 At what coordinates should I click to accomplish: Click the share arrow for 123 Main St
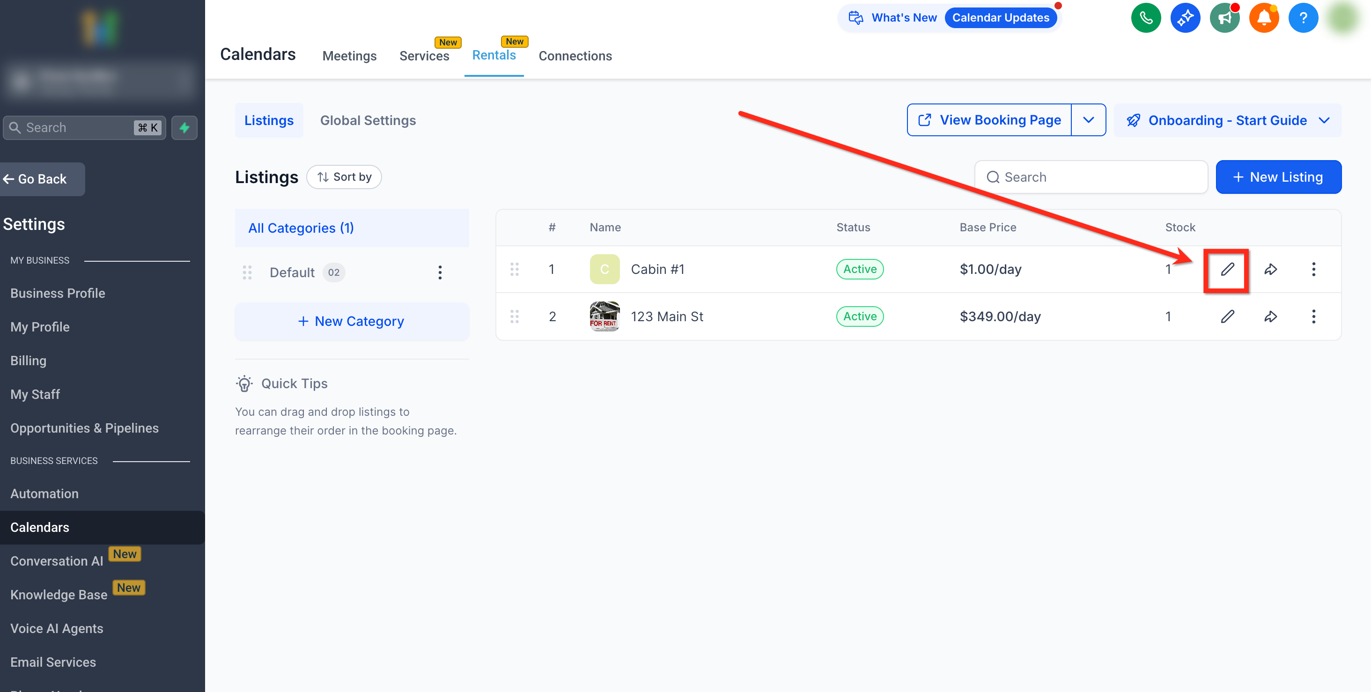click(x=1270, y=317)
